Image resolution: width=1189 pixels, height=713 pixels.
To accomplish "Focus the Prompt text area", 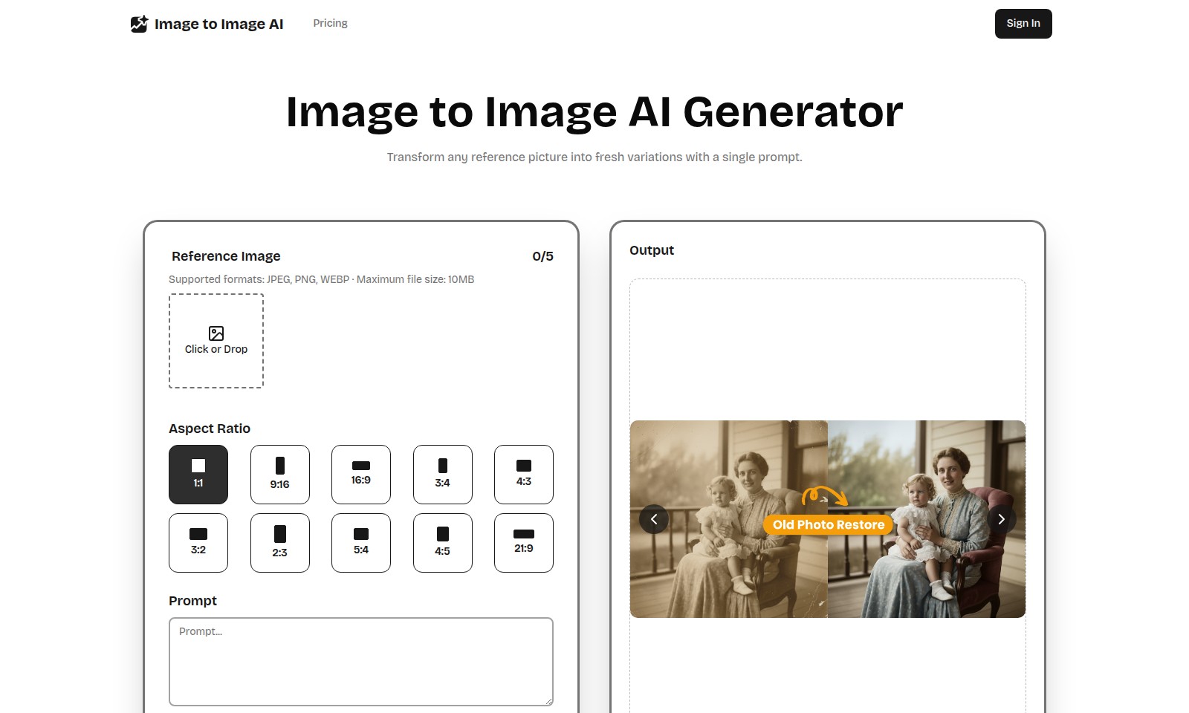I will click(x=361, y=662).
